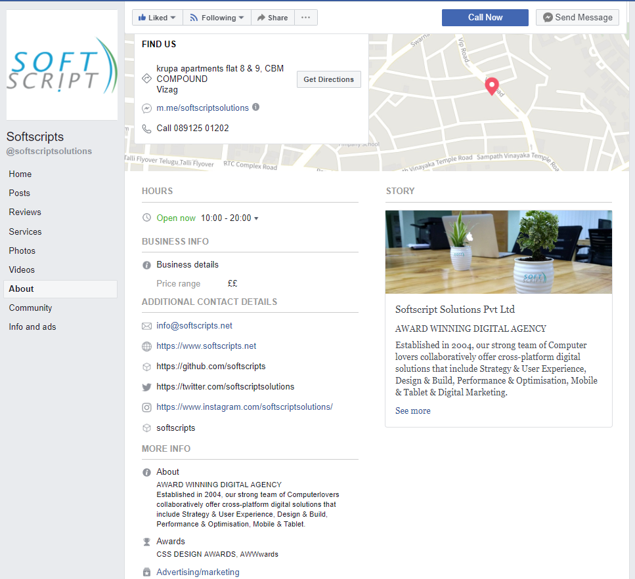The height and width of the screenshot is (579, 635).
Task: Expand opening hours dropdown arrow
Action: (256, 218)
